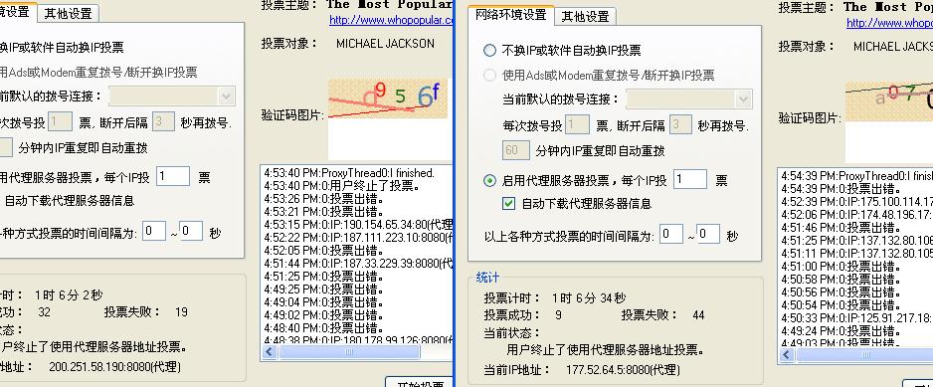Select log row with IP 125.91.217.18
Image resolution: width=933 pixels, height=387 pixels.
(x=856, y=318)
